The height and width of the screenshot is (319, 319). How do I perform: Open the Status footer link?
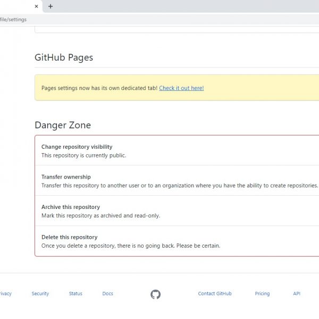(x=75, y=293)
